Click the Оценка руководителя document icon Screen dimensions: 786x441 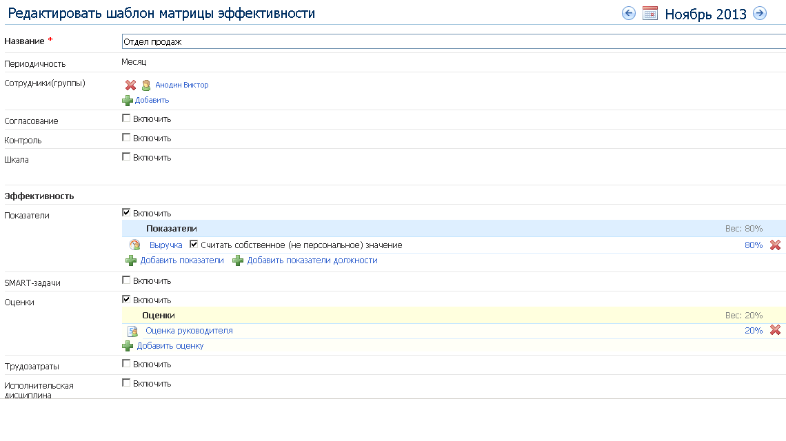tap(132, 331)
